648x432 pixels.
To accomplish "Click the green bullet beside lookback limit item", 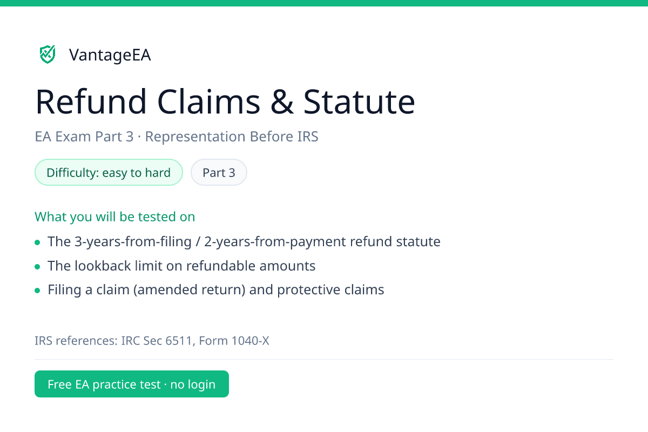I will [37, 267].
